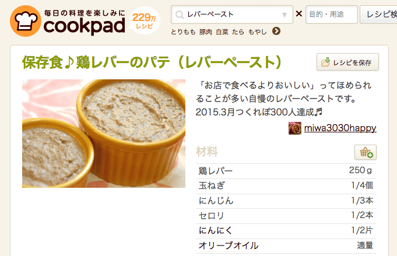Select the 豚肉 keyword link
The height and width of the screenshot is (256, 397).
(x=206, y=32)
